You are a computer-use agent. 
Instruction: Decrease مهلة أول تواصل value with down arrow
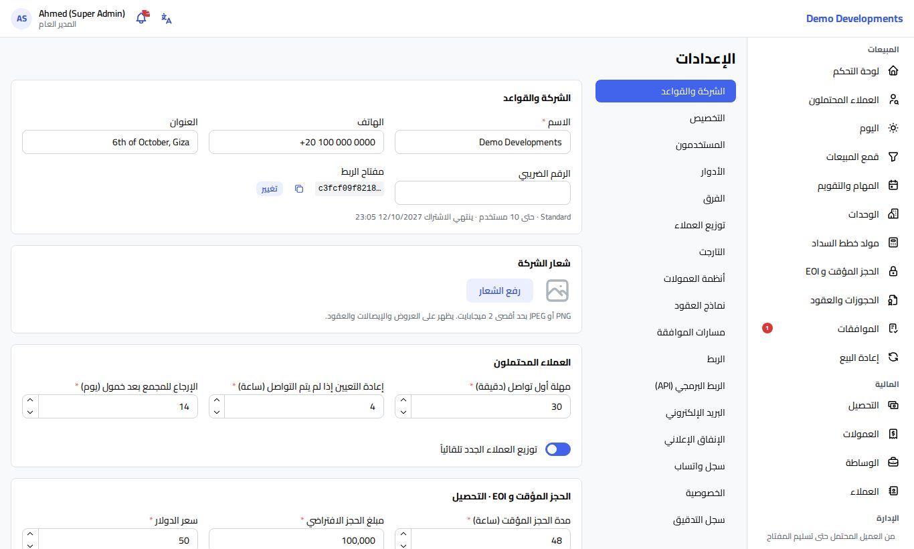tap(403, 412)
